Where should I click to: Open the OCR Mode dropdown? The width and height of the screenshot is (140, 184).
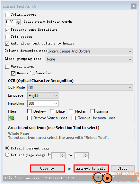coord(80,88)
